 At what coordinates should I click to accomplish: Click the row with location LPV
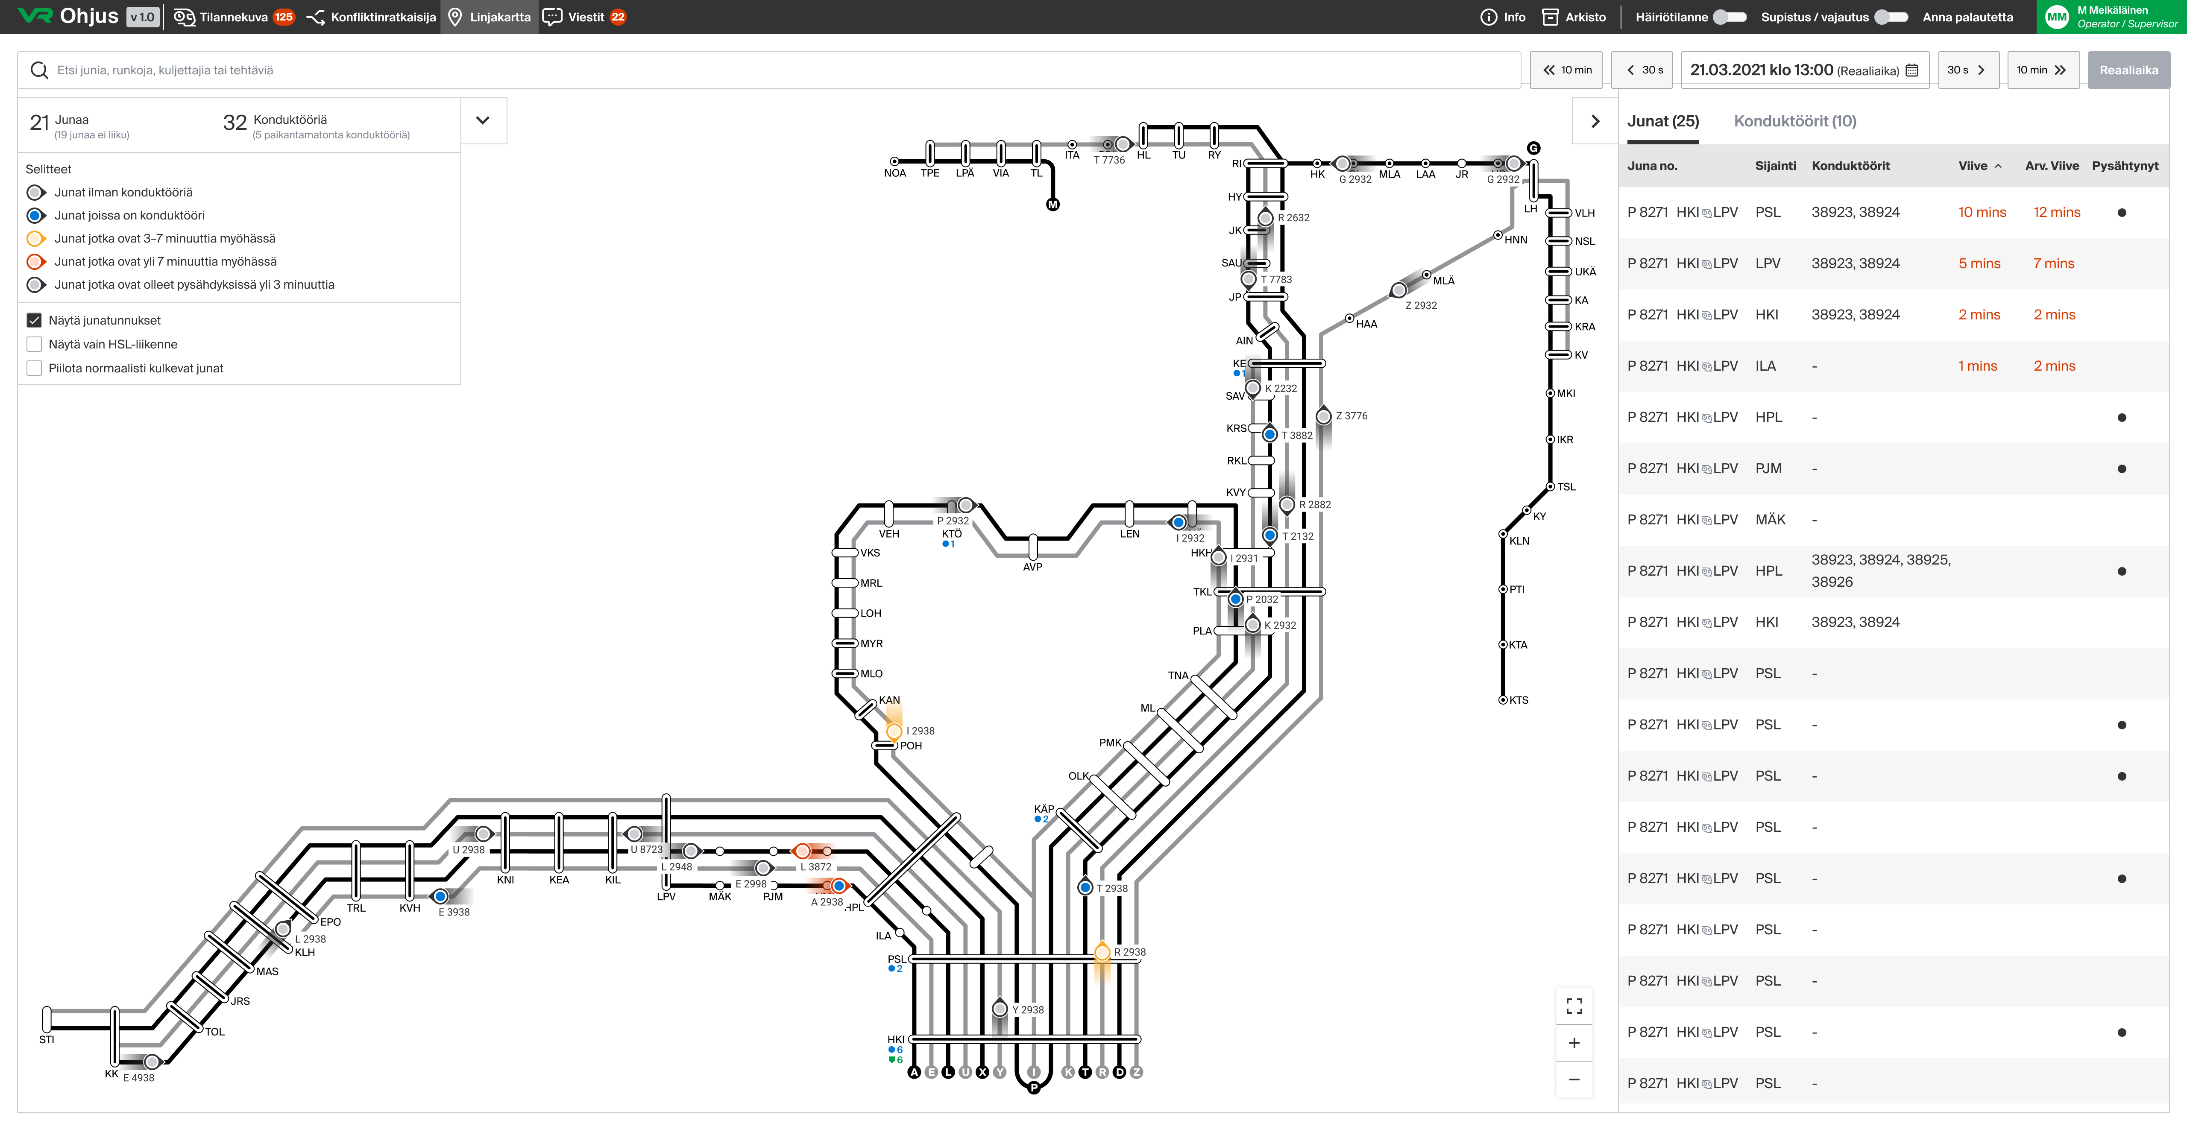coord(1893,263)
